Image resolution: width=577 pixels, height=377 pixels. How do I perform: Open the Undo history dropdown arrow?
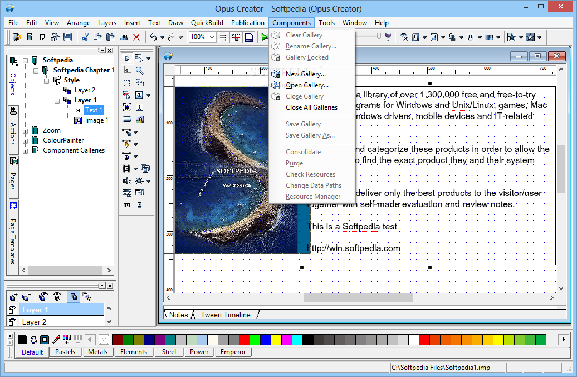(x=162, y=37)
